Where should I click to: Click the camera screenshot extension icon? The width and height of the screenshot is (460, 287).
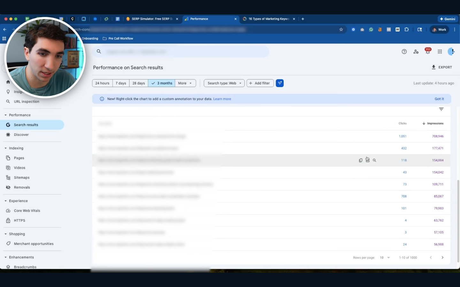(362, 30)
